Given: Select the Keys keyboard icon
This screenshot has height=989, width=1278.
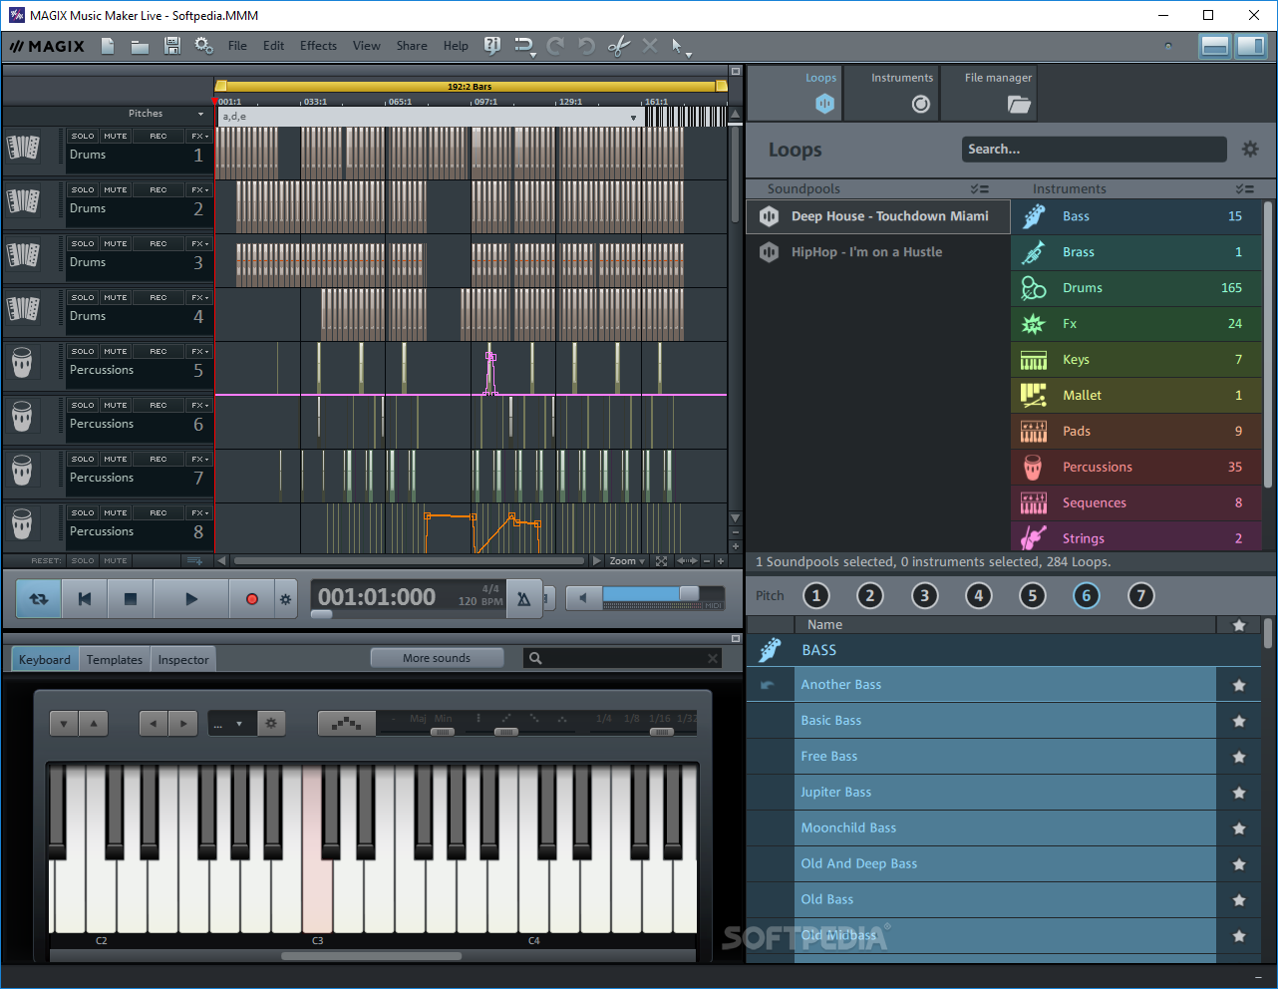Looking at the screenshot, I should (1034, 360).
